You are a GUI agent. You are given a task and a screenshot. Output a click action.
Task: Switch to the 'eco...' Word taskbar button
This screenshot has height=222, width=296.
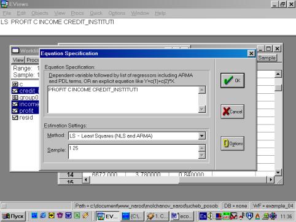tap(182, 216)
